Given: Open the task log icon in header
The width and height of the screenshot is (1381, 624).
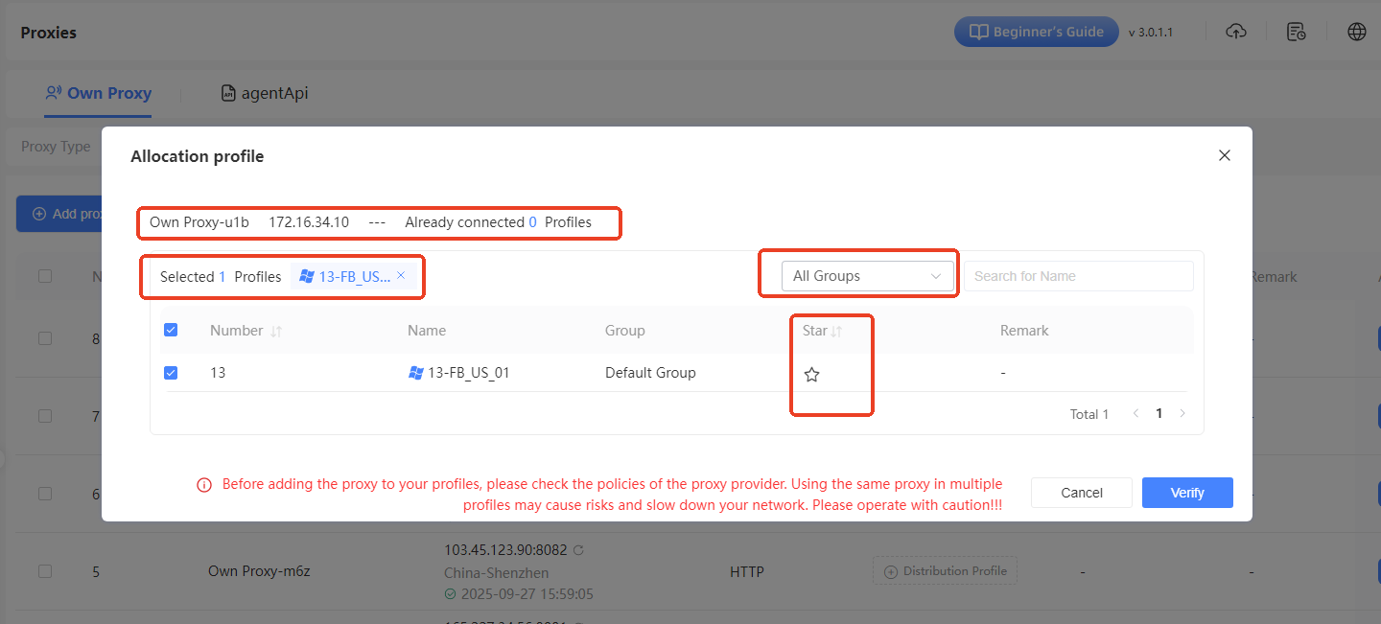Looking at the screenshot, I should pyautogui.click(x=1296, y=32).
